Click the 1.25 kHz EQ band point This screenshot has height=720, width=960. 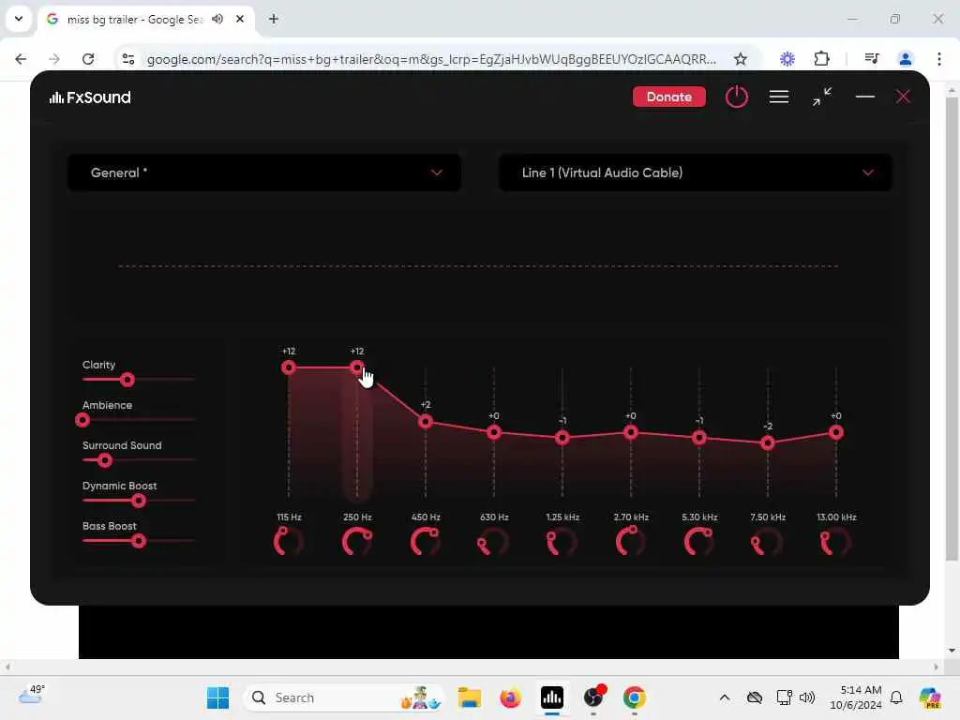(562, 438)
